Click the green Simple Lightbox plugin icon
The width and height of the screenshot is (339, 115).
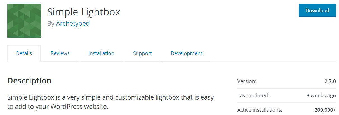tap(24, 21)
